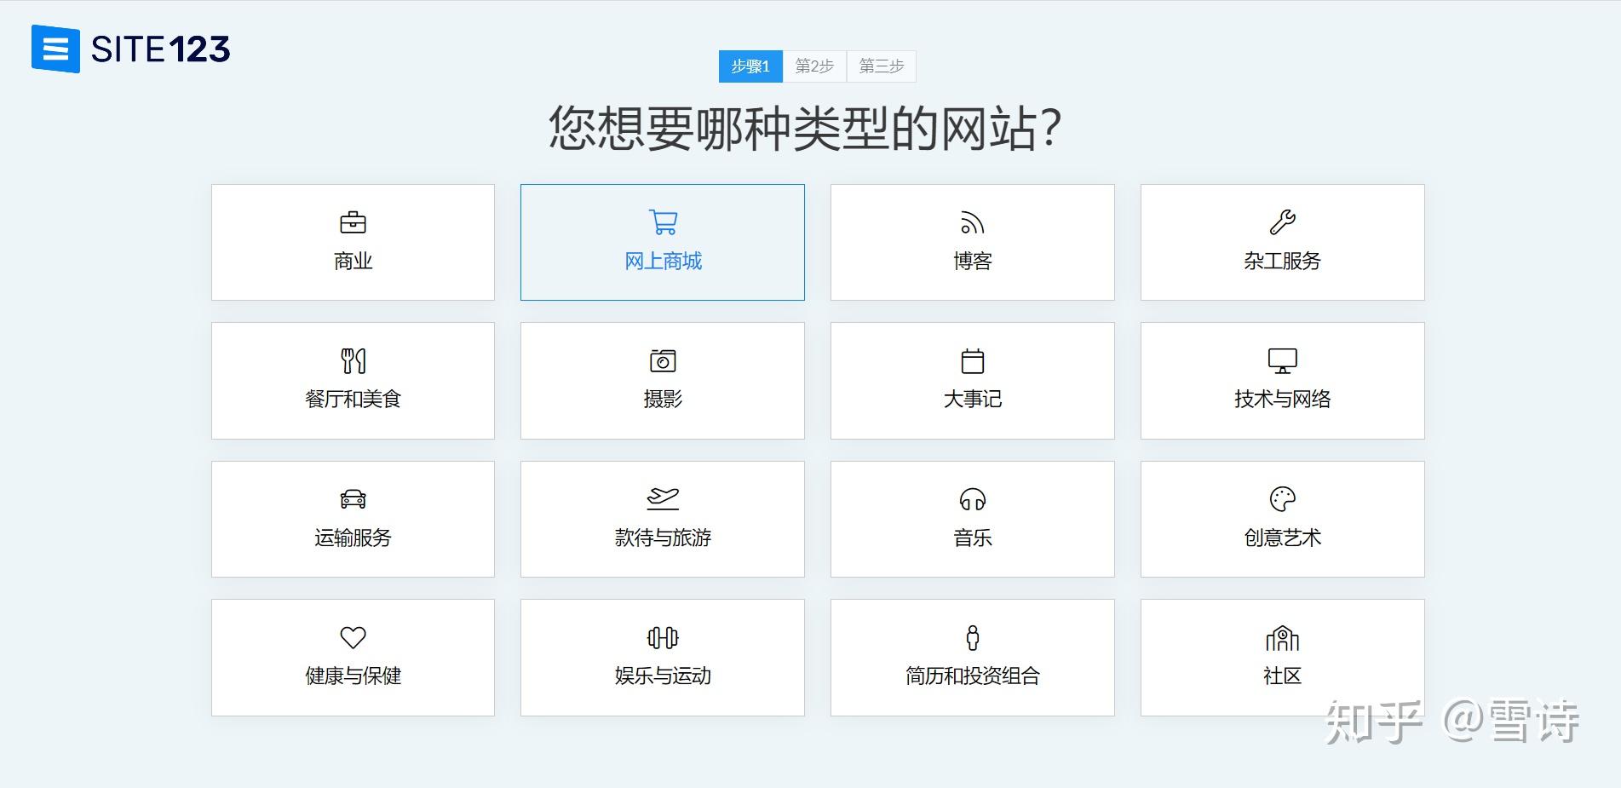Select the heart icon for 健康与保健
1621x788 pixels.
(353, 637)
